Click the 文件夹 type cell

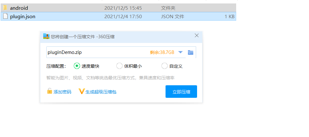168,8
